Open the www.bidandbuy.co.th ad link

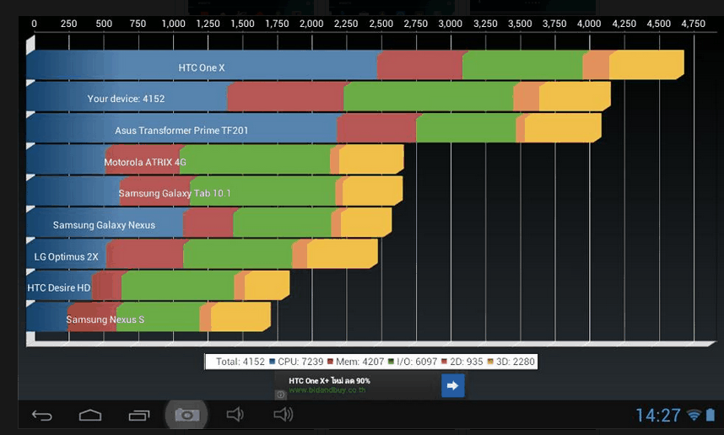click(x=327, y=390)
